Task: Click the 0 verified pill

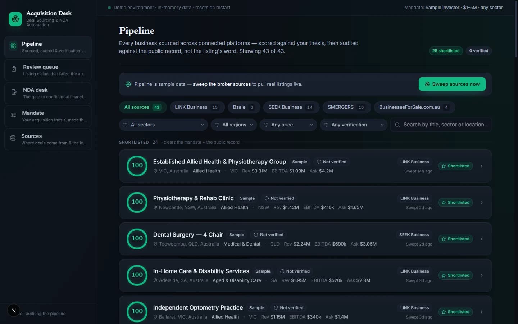Action: pos(478,51)
